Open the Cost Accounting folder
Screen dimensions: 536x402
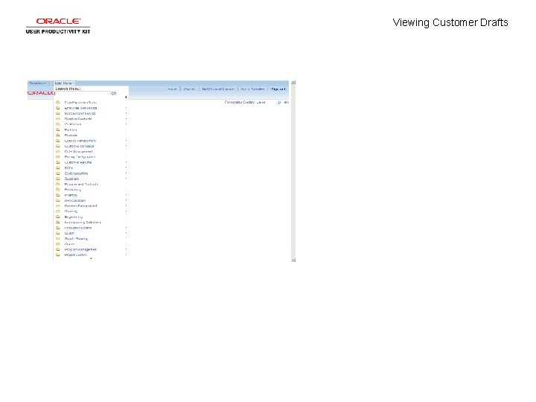click(76, 173)
